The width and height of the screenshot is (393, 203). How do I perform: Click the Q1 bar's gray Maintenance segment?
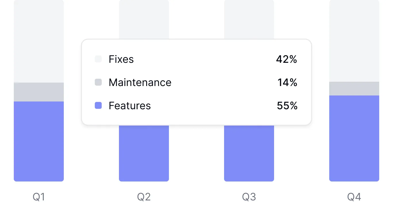pyautogui.click(x=39, y=92)
